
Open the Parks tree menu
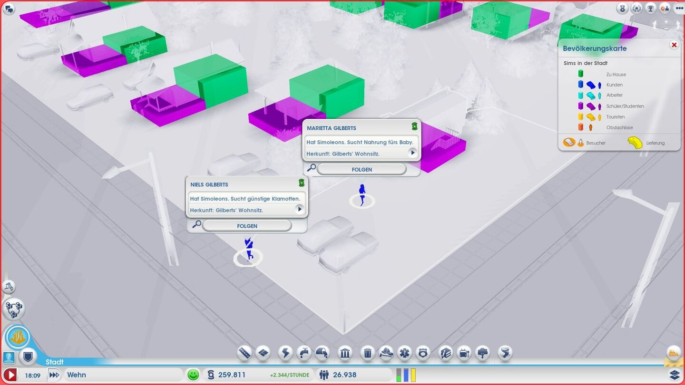pos(482,353)
